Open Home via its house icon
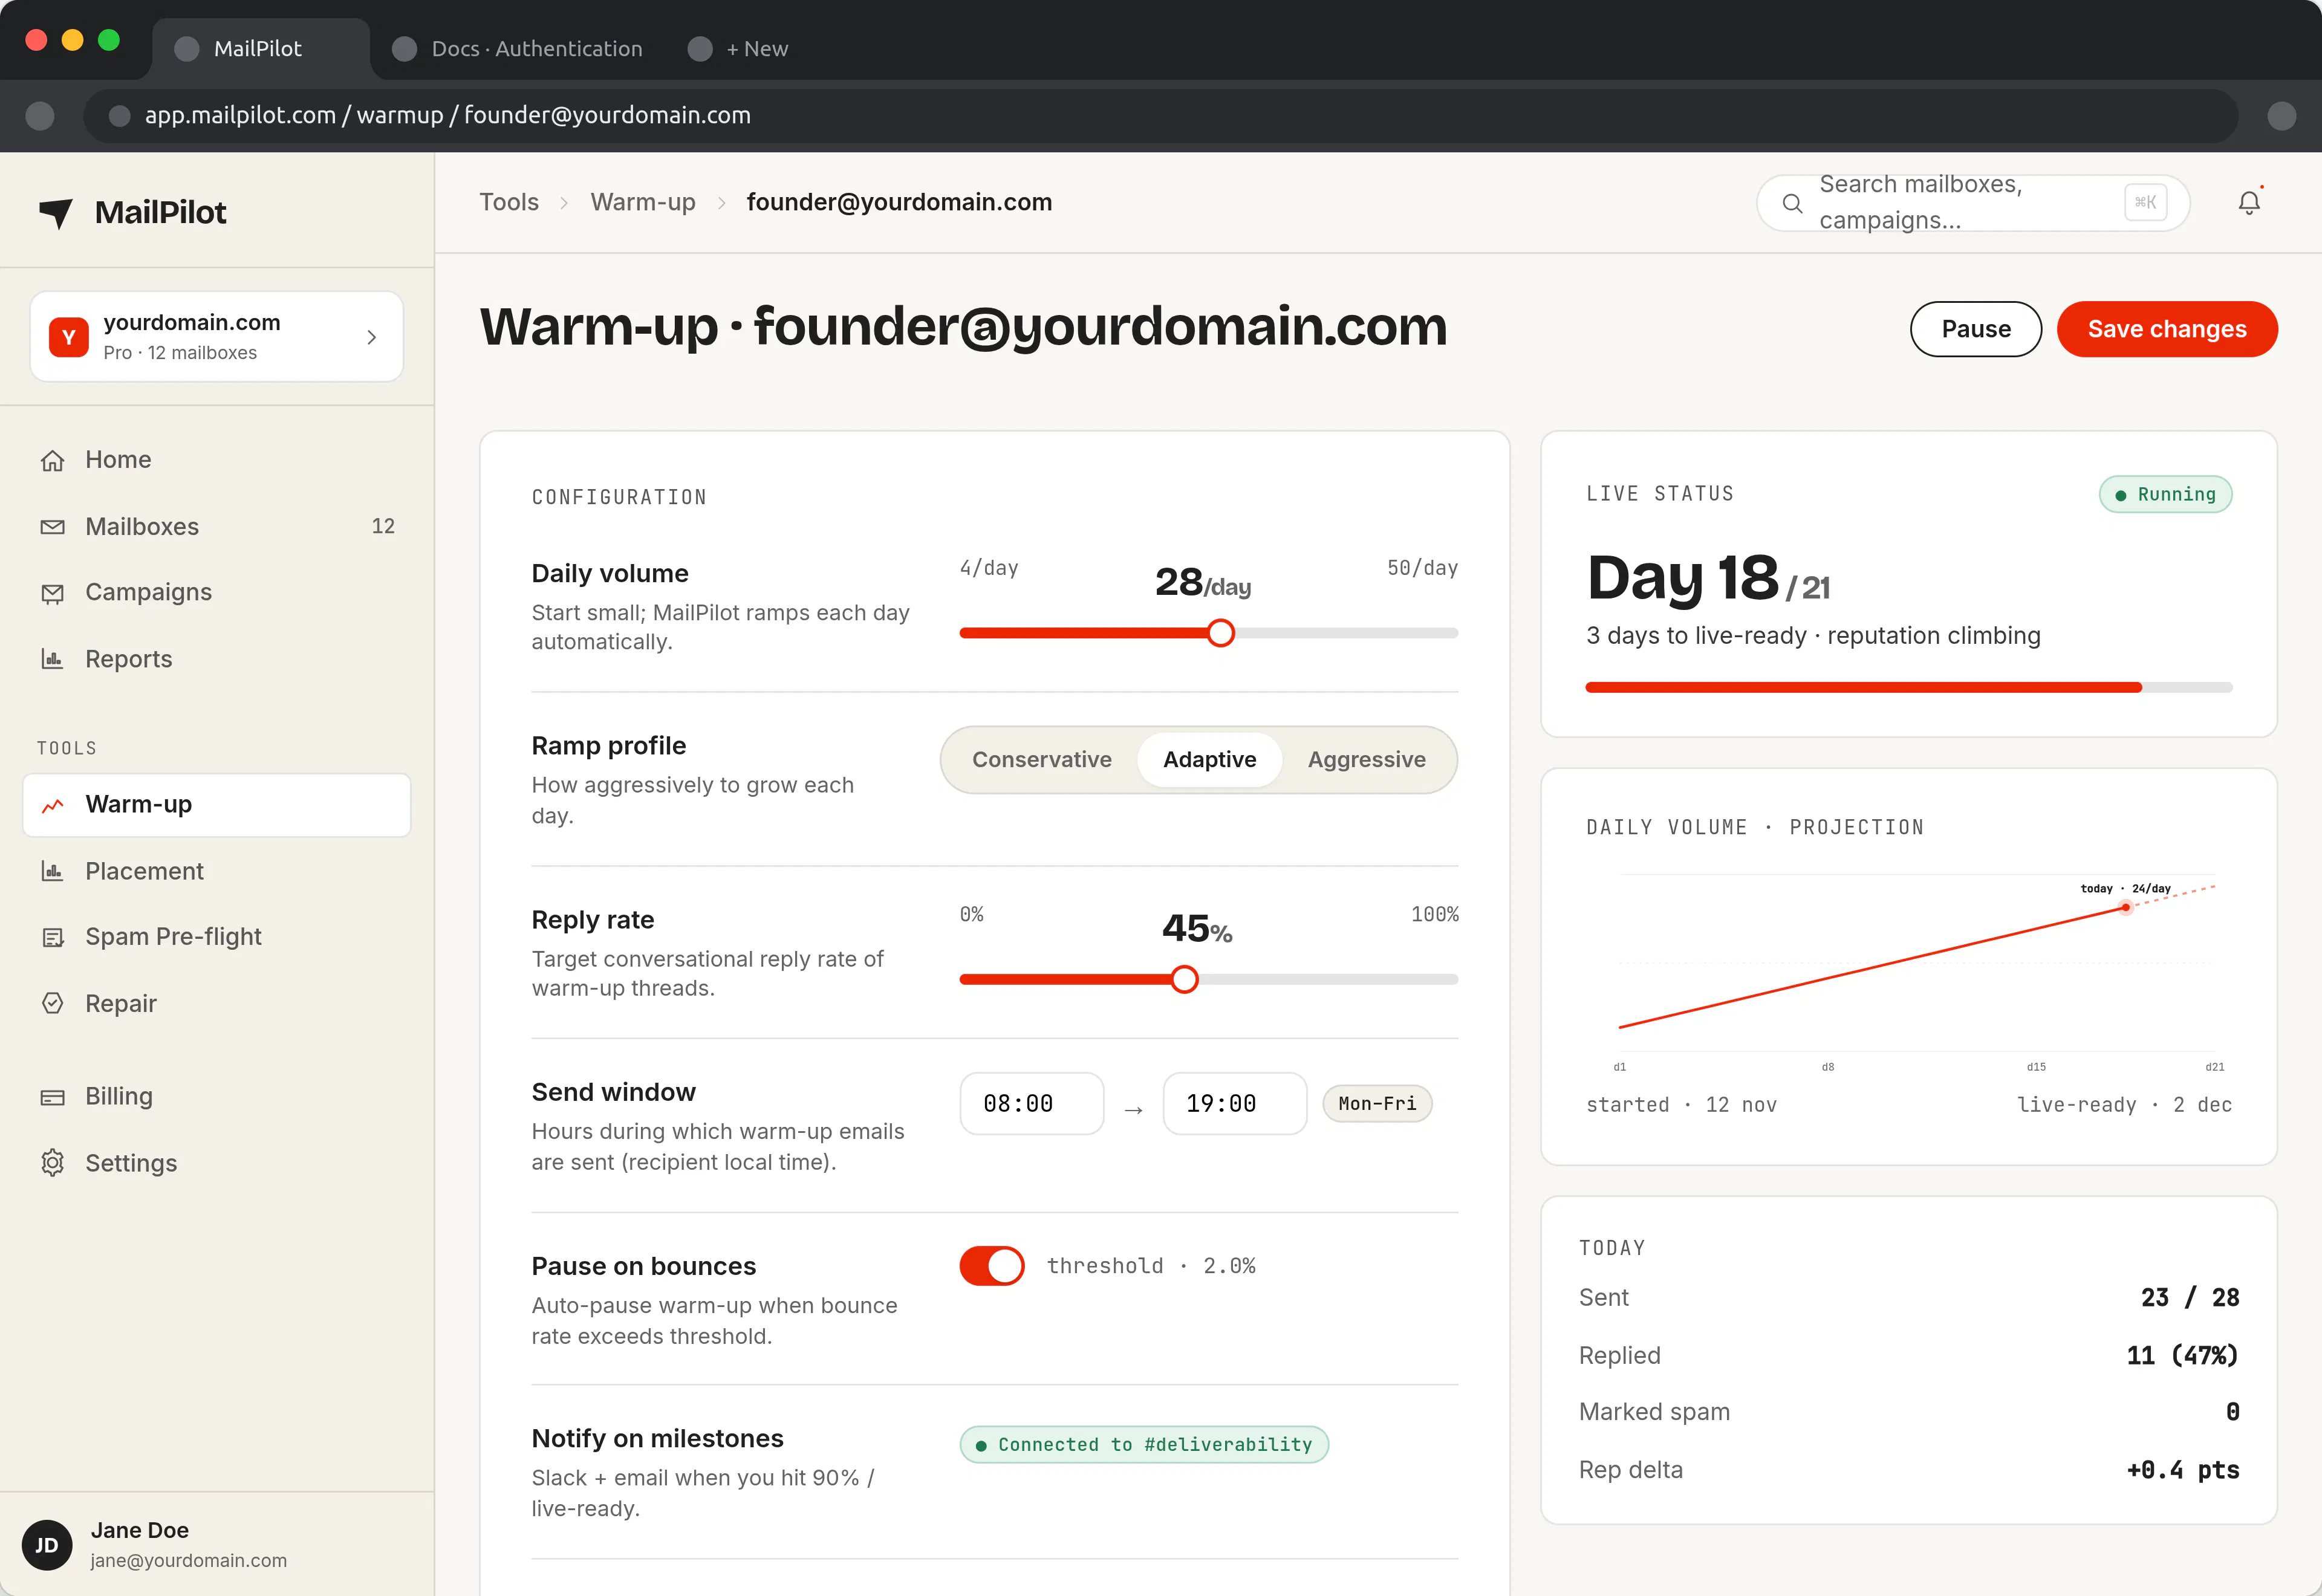This screenshot has width=2322, height=1596. point(53,460)
